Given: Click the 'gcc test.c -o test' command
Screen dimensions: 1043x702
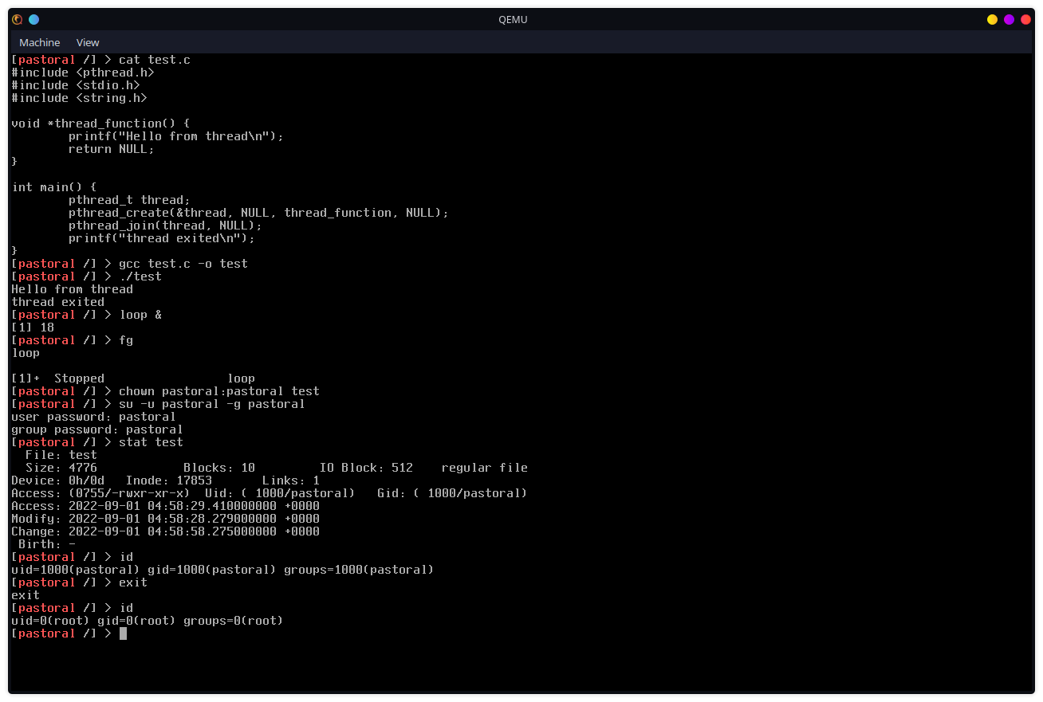Looking at the screenshot, I should click(183, 264).
